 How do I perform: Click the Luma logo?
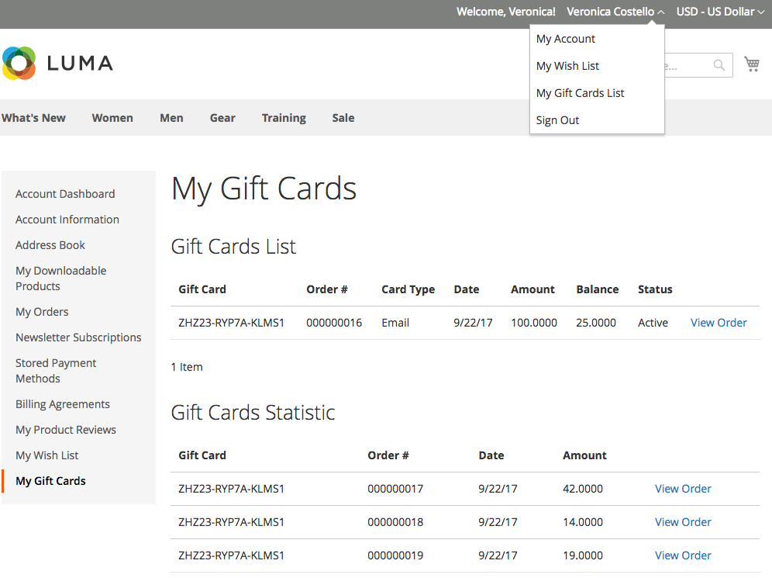point(58,63)
